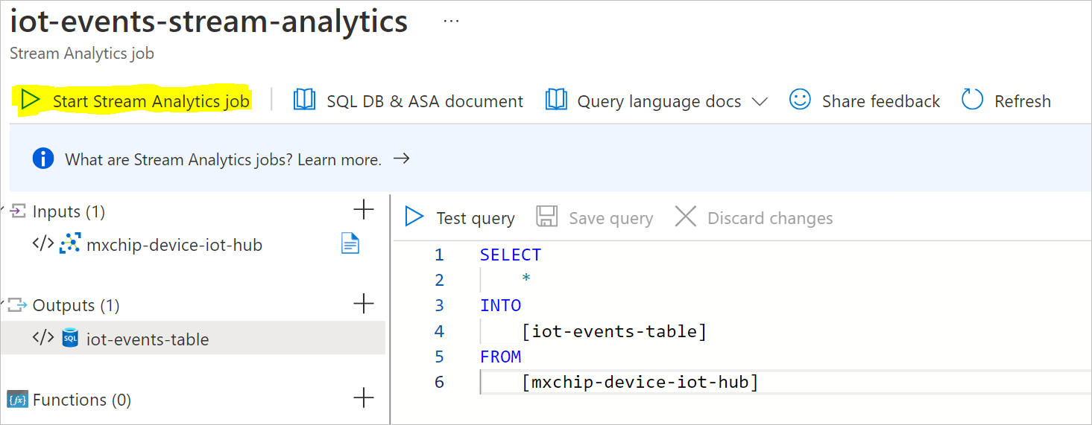Image resolution: width=1092 pixels, height=425 pixels.
Task: Click the Inputs section arrow icon
Action: pos(18,211)
